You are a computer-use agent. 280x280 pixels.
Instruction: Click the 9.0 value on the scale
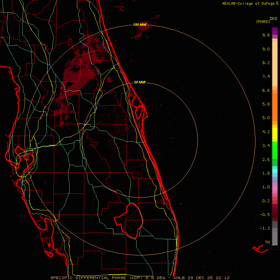pyautogui.click(x=266, y=49)
